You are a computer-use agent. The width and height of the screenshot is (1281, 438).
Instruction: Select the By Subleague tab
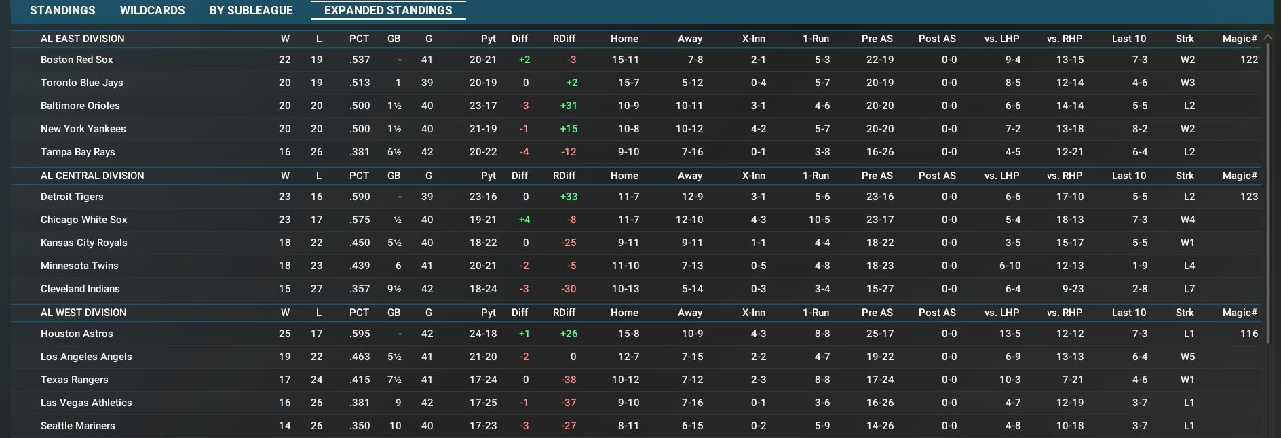[251, 10]
